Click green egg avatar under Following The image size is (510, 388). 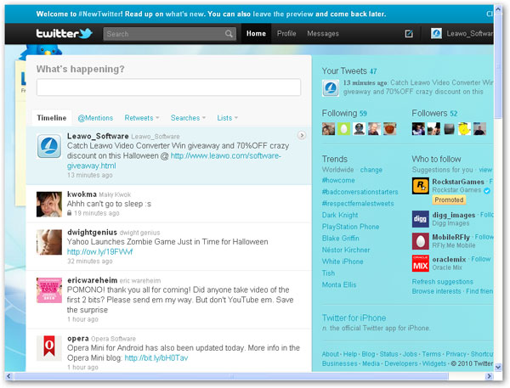[x=343, y=129]
